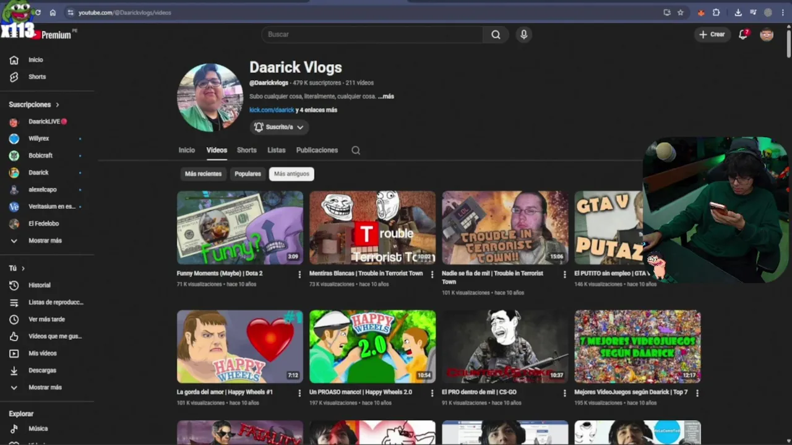The width and height of the screenshot is (792, 445).
Task: Click the Crear button
Action: 712,35
